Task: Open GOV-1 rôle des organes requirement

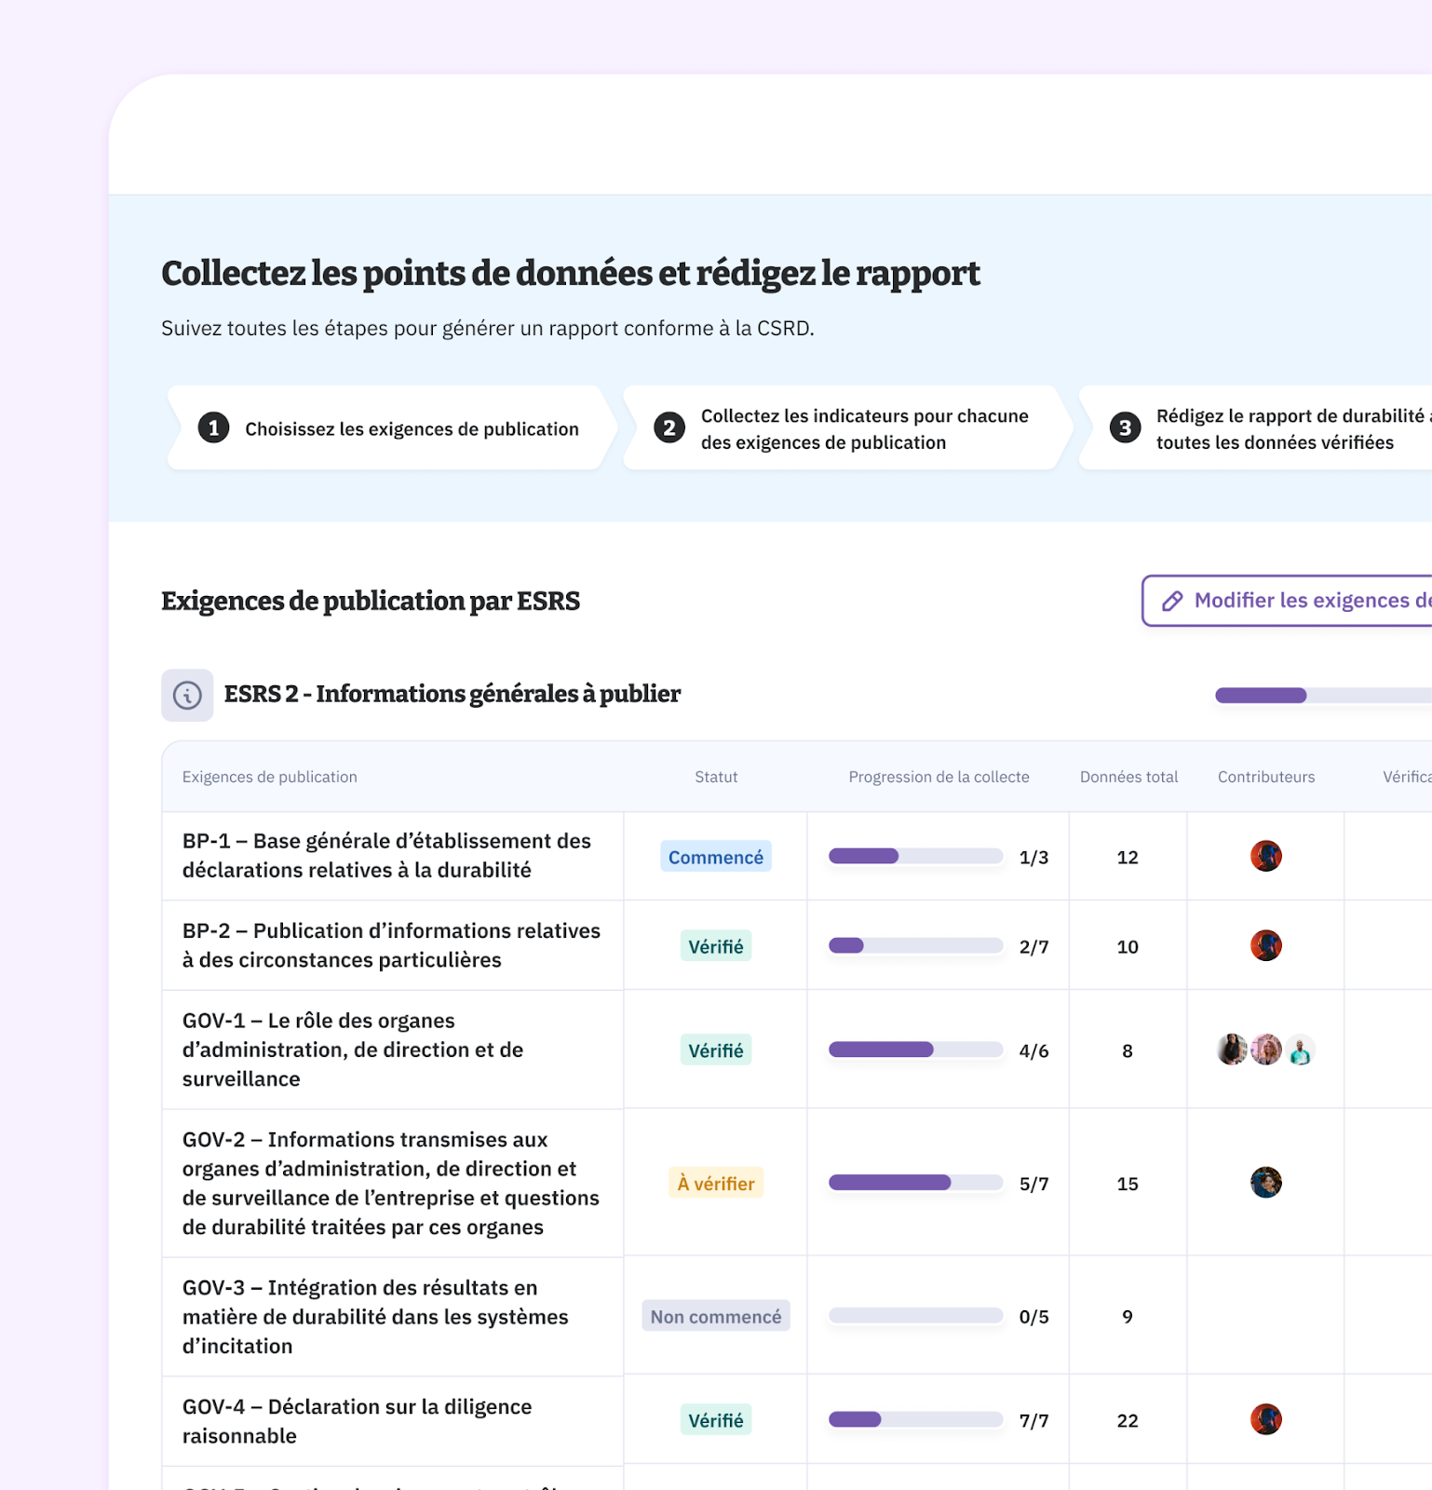Action: click(x=353, y=1050)
